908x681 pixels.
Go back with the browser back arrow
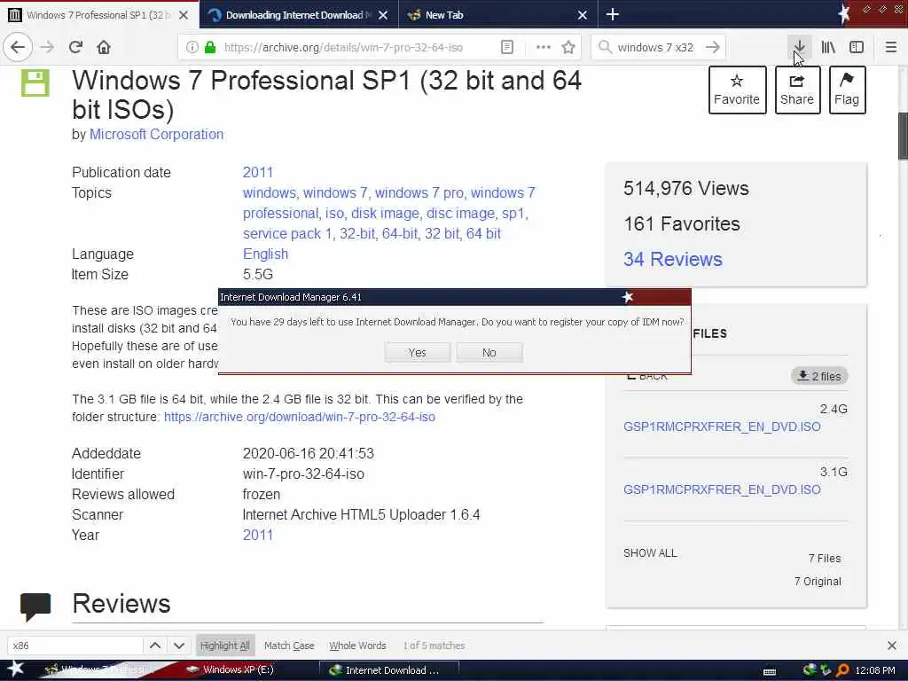(x=18, y=48)
